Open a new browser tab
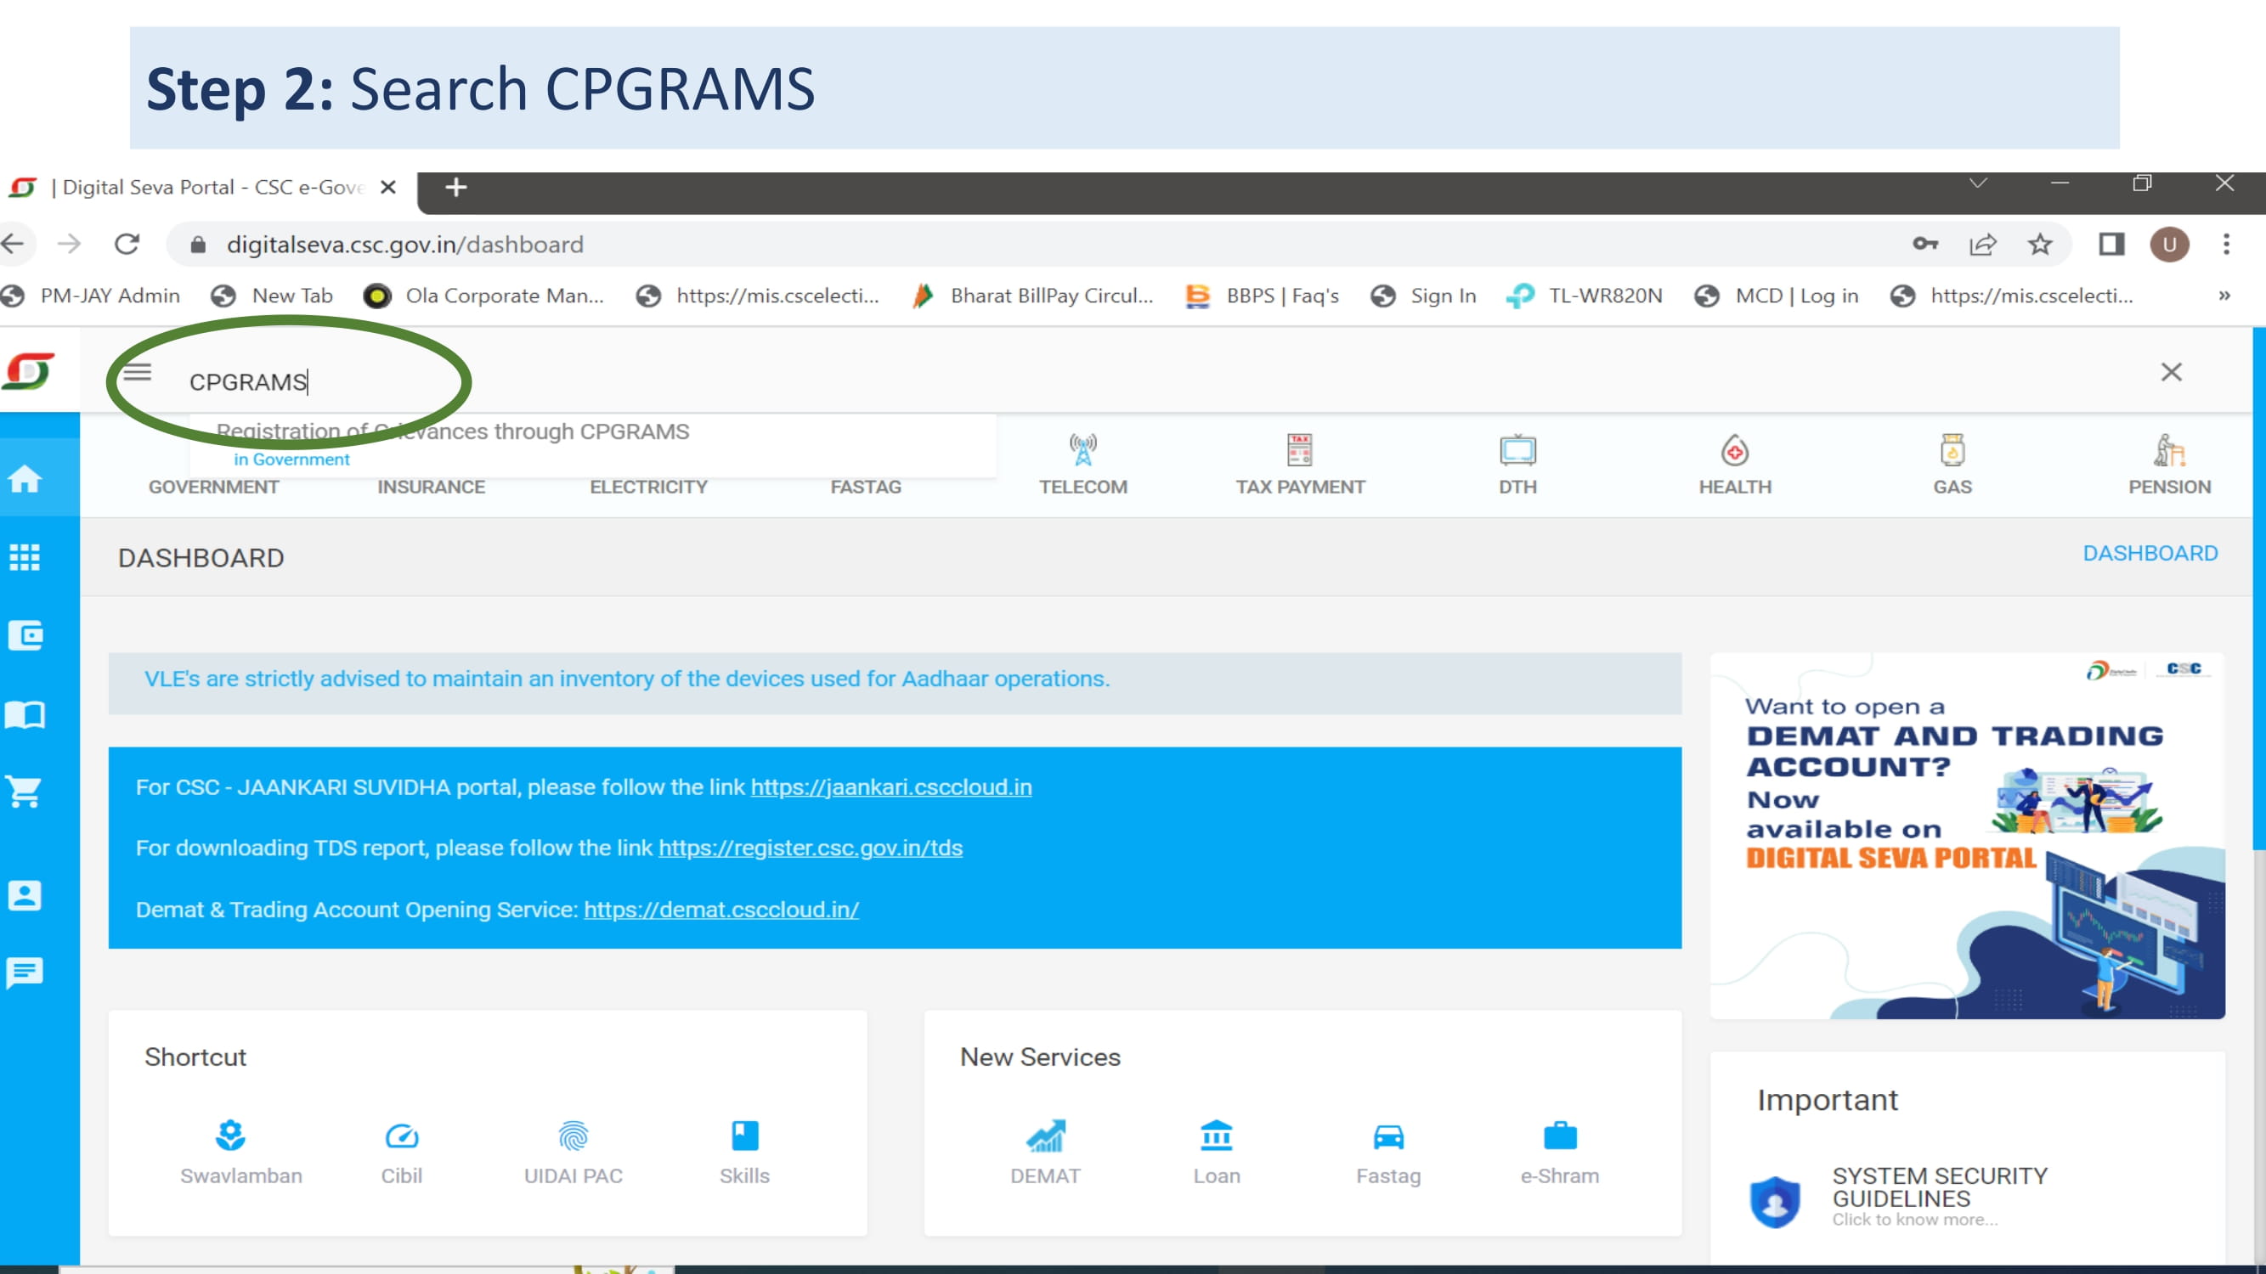This screenshot has width=2266, height=1274. 455,187
